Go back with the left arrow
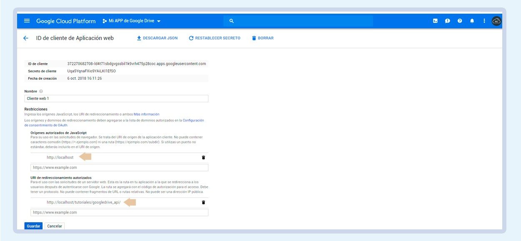 pos(26,38)
